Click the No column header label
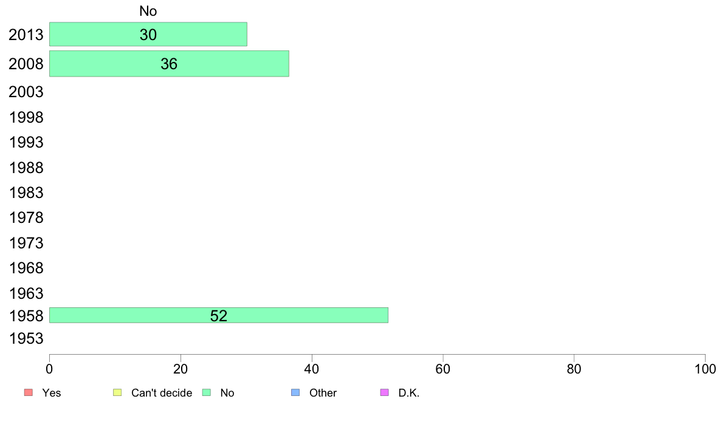 click(x=148, y=11)
